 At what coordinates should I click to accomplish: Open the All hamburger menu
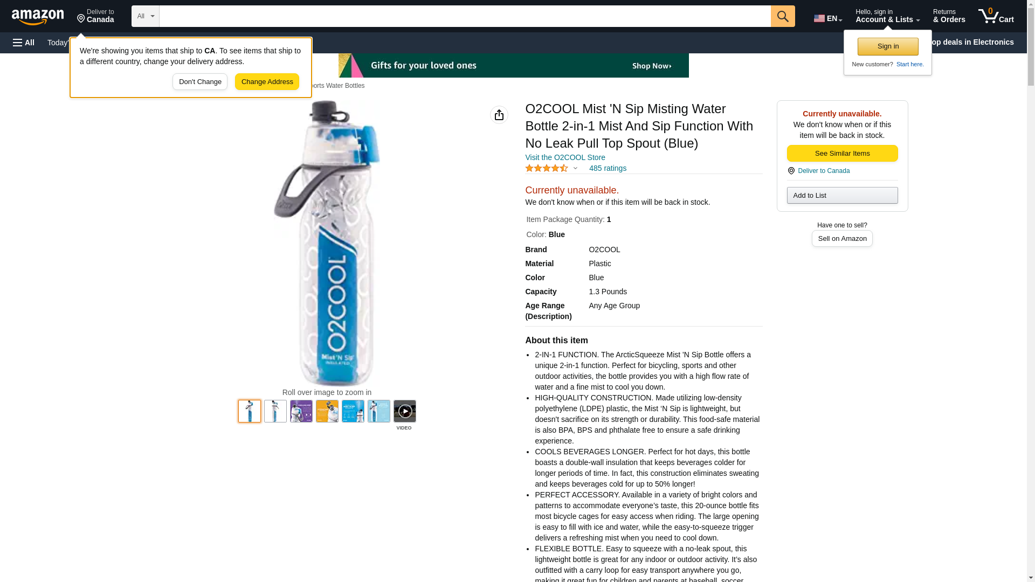pyautogui.click(x=24, y=43)
